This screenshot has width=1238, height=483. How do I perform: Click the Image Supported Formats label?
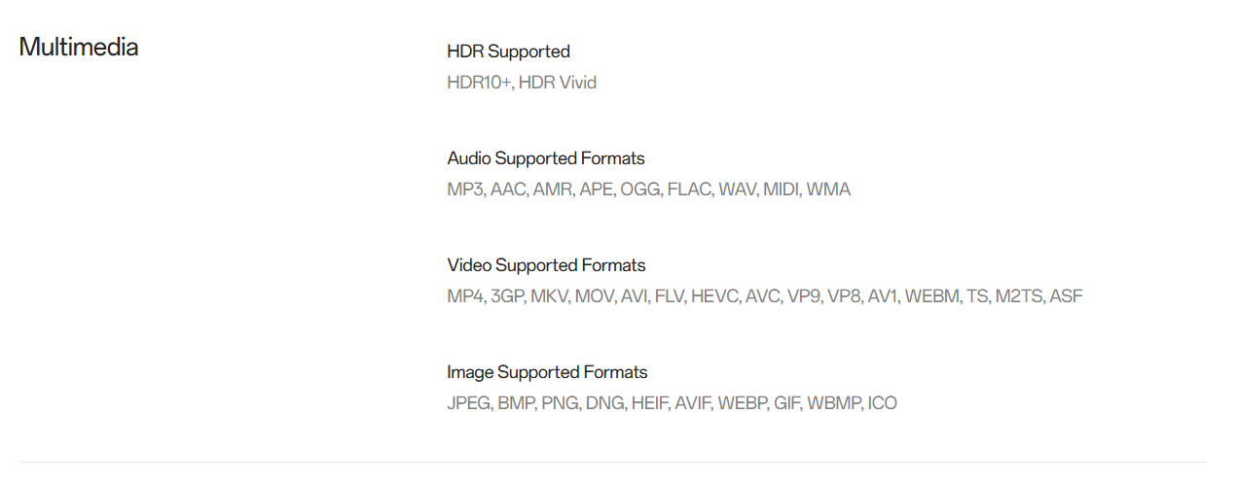point(547,372)
